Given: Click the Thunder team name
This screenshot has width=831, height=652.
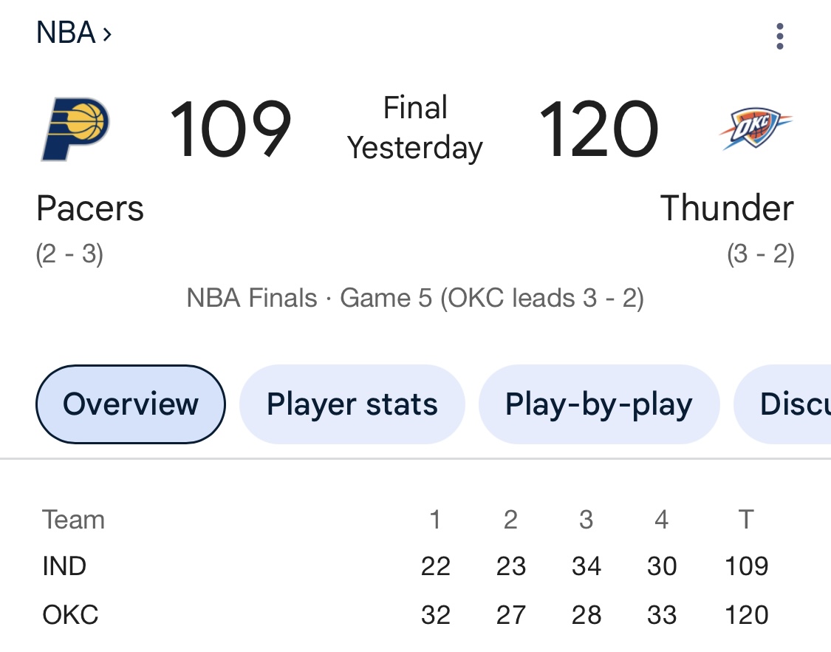Looking at the screenshot, I should (x=727, y=208).
